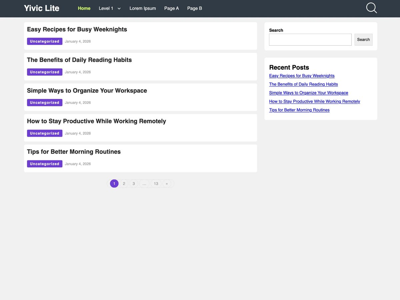400x300 pixels.
Task: Jump to pagination page 13
Action: pos(156,184)
